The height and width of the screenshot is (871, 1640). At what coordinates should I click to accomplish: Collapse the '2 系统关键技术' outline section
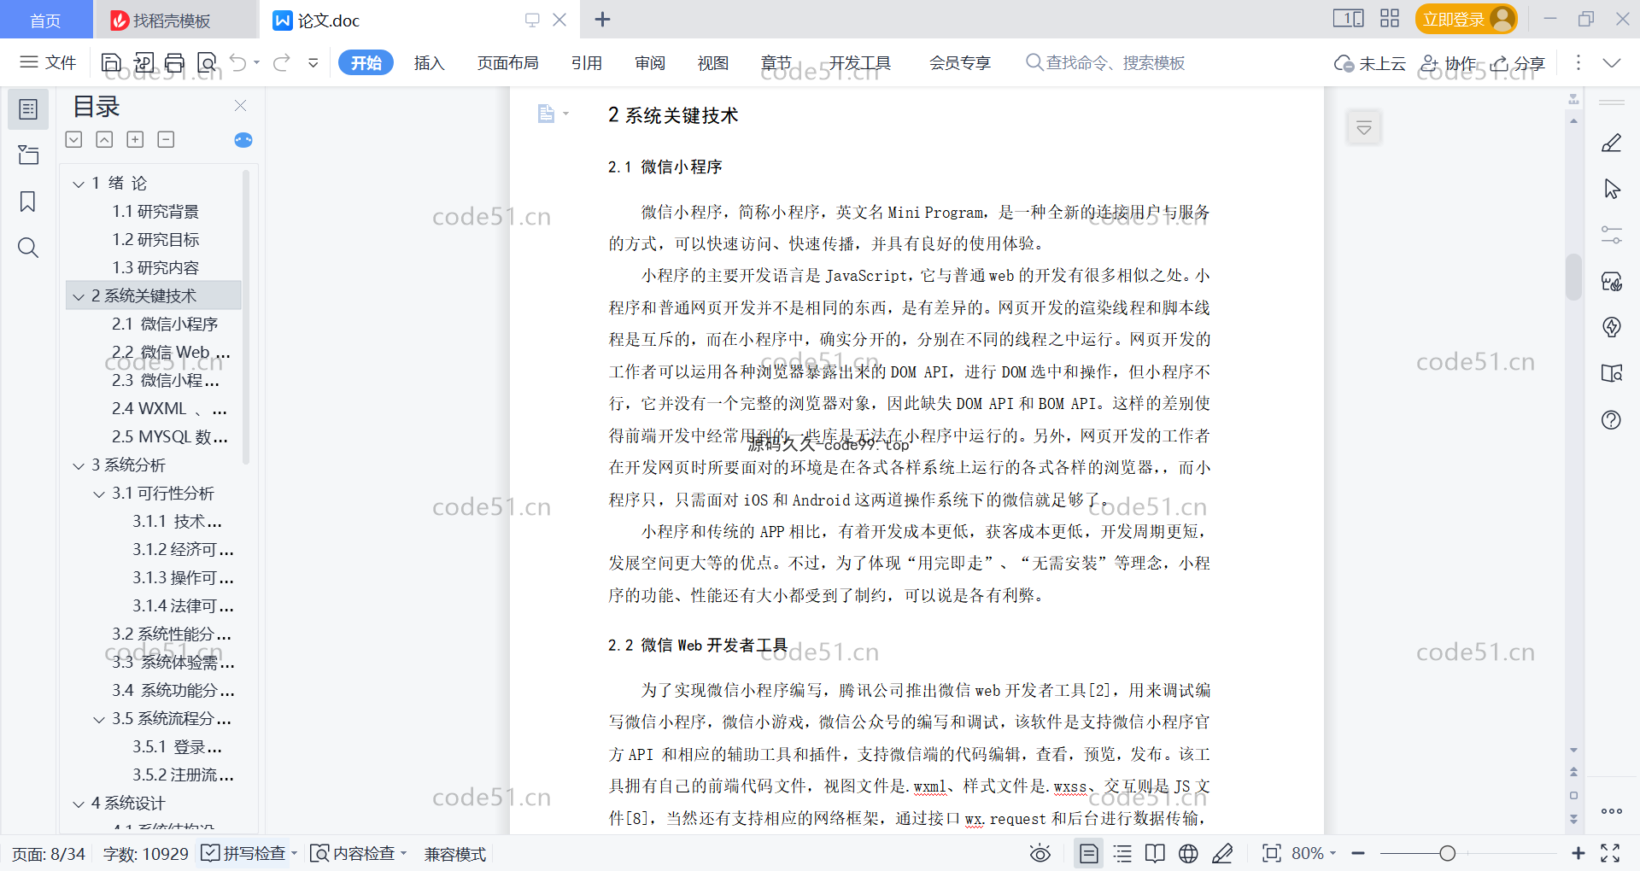[79, 296]
